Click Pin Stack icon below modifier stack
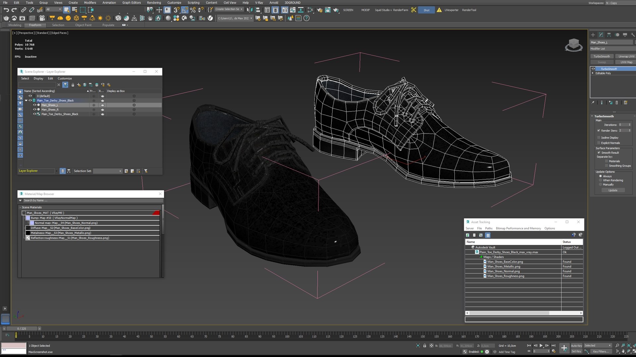The height and width of the screenshot is (357, 636). pyautogui.click(x=593, y=102)
